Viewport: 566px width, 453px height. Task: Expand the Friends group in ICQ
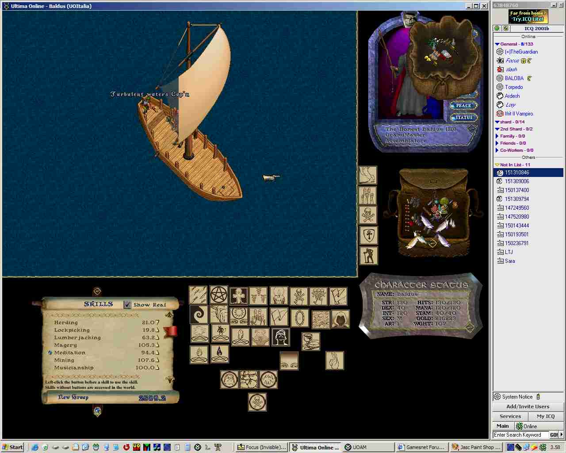click(497, 143)
